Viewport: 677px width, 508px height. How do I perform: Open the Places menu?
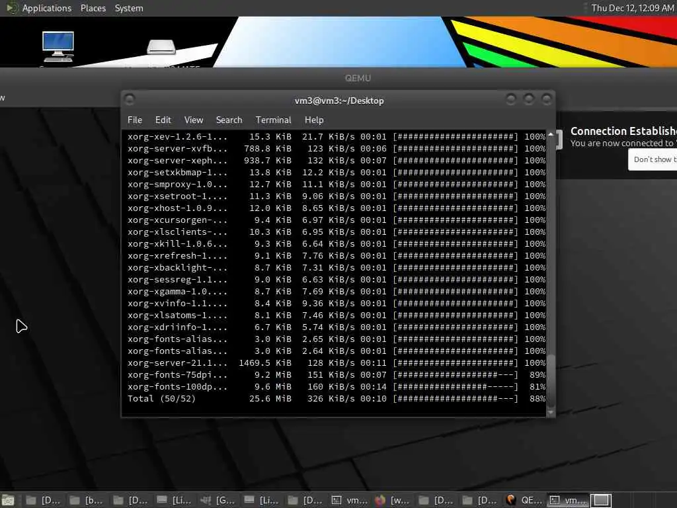pyautogui.click(x=93, y=8)
